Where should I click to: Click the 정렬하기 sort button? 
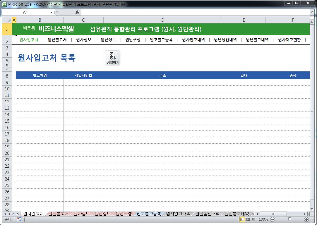(x=113, y=58)
